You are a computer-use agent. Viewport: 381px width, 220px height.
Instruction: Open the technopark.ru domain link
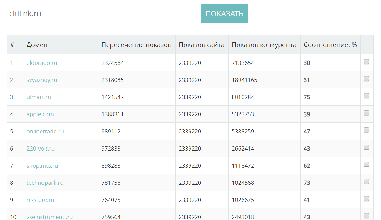tap(45, 183)
